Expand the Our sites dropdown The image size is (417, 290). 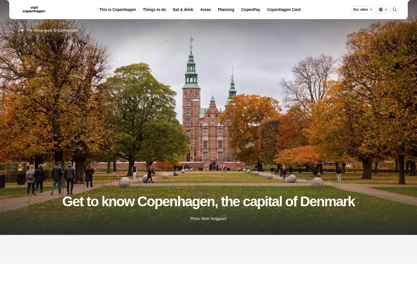click(x=363, y=10)
